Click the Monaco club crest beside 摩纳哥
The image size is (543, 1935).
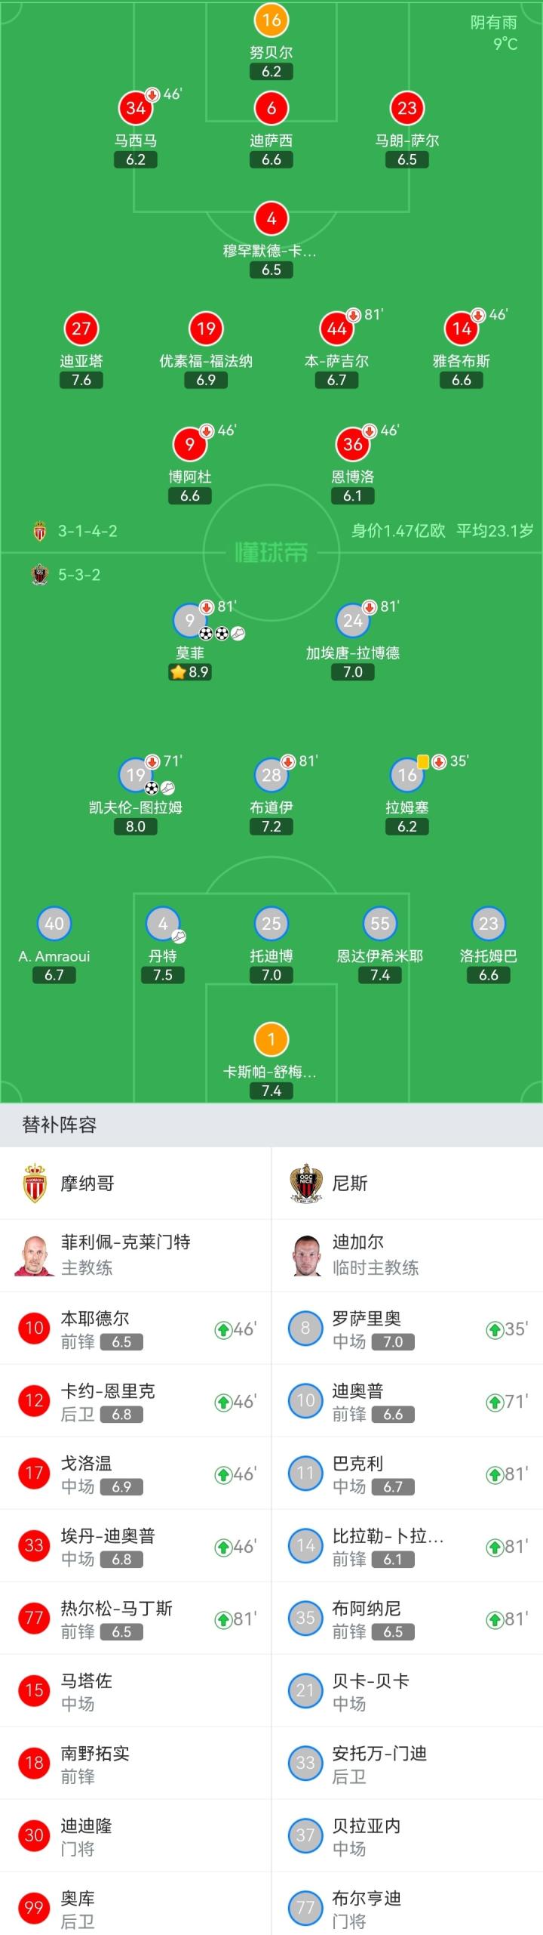pyautogui.click(x=34, y=1183)
